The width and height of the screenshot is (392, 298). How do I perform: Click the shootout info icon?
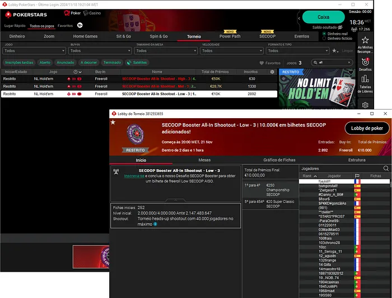(155, 224)
